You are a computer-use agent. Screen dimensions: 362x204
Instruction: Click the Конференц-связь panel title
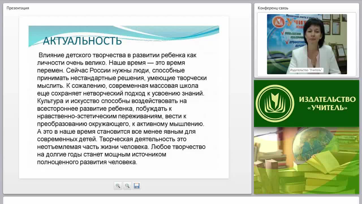click(x=273, y=8)
